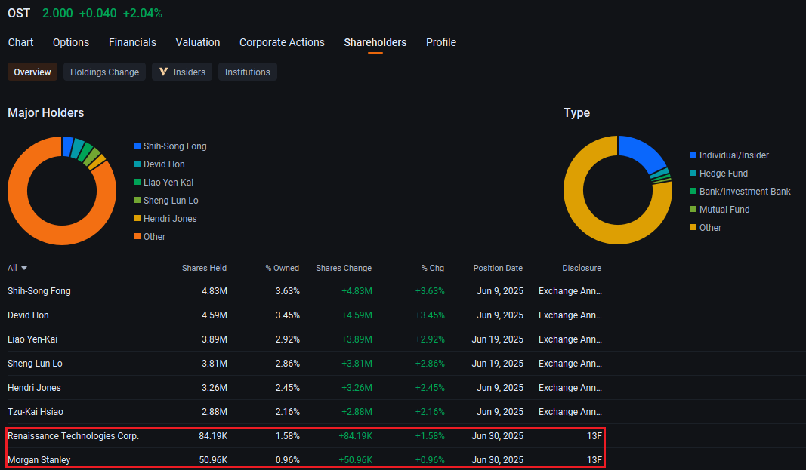Sort holders by Position Date column
The width and height of the screenshot is (806, 470).
click(497, 268)
